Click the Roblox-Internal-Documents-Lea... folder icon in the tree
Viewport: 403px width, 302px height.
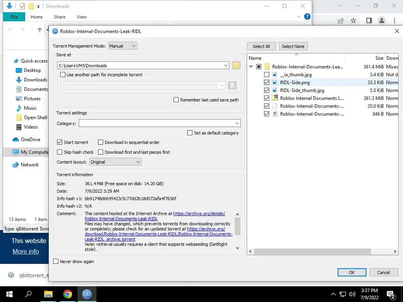[x=267, y=67]
